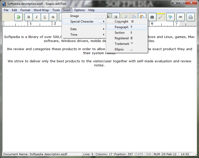The width and height of the screenshot is (199, 158).
Task: Click the INS indicator in status bar
Action: (149, 154)
